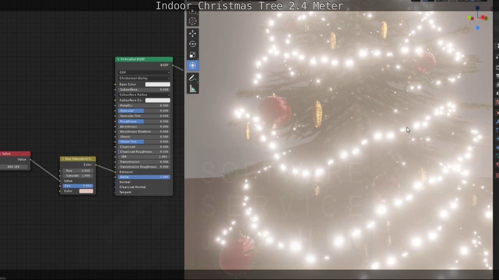This screenshot has width=499, height=280.
Task: Click the Normal input socket
Action: coord(115,182)
